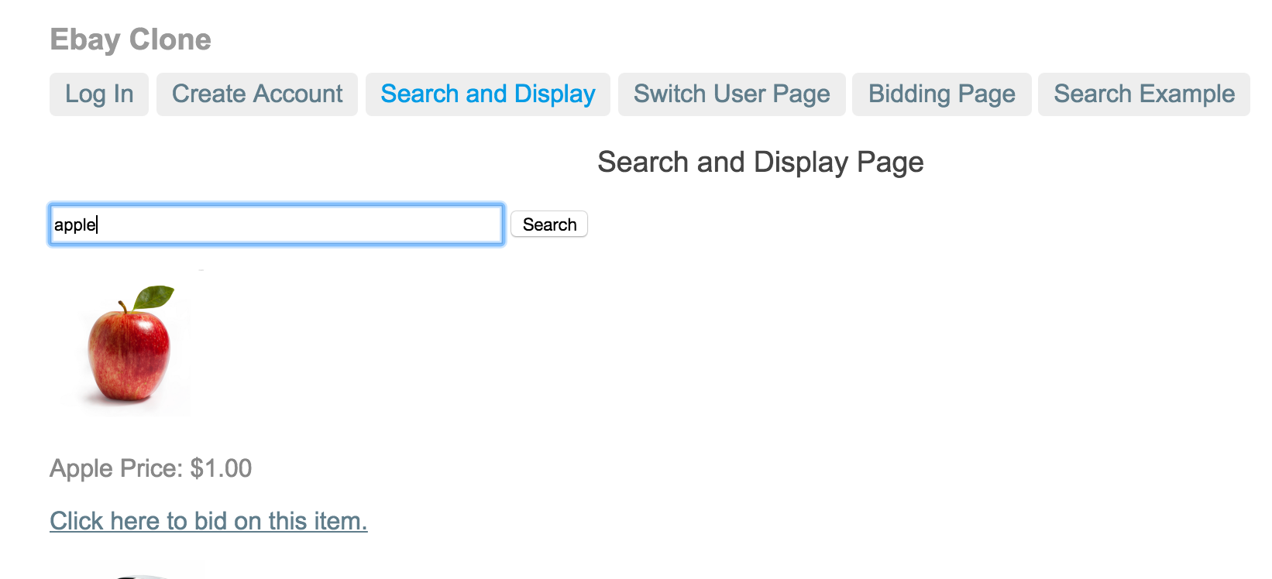Image resolution: width=1272 pixels, height=579 pixels.
Task: Open the Bidding Page tab
Action: pyautogui.click(x=942, y=94)
